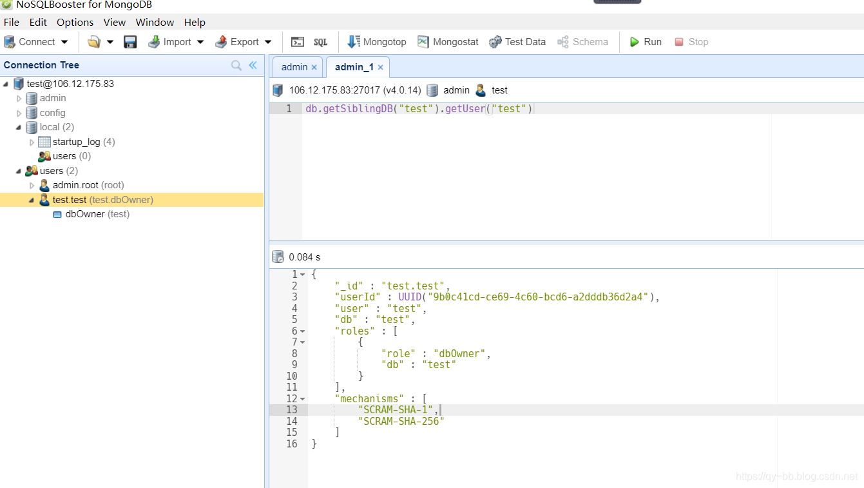Expand the config database node
The height and width of the screenshot is (488, 864).
point(19,113)
